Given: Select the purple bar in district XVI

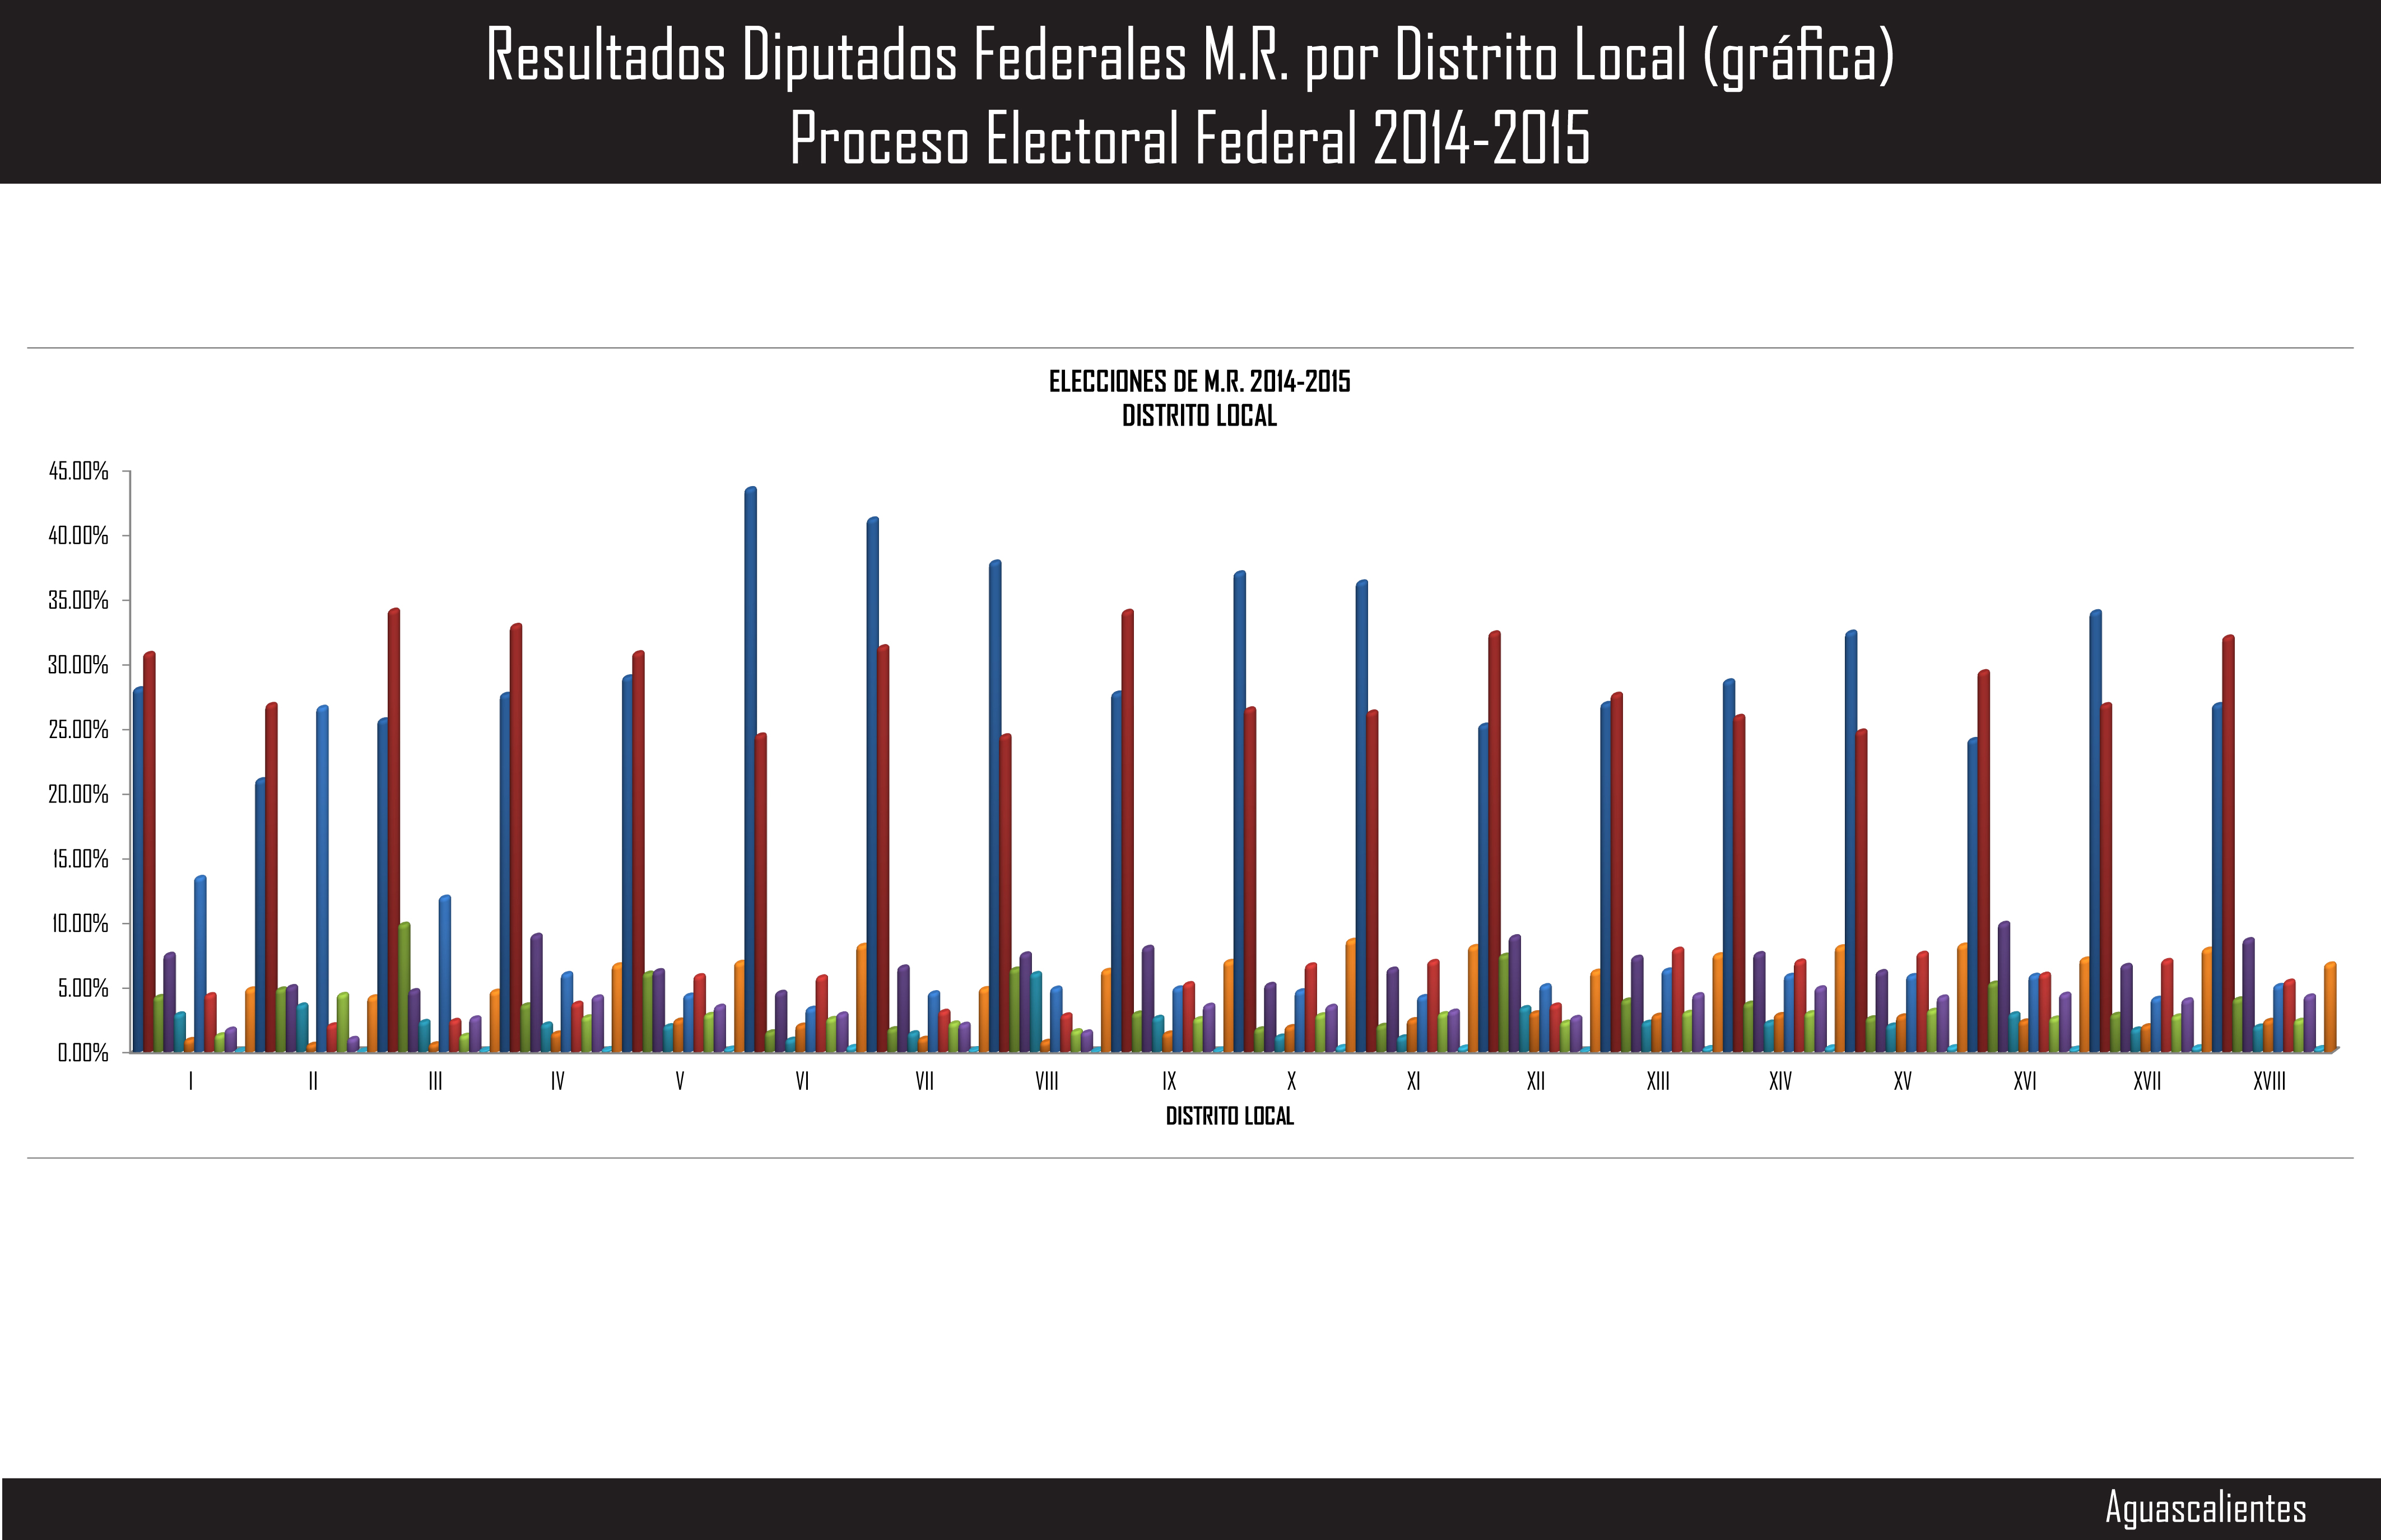Looking at the screenshot, I should (x=2004, y=987).
